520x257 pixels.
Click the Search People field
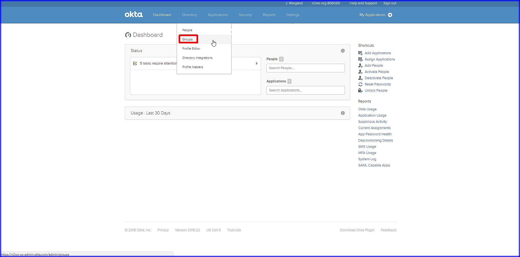click(x=306, y=68)
